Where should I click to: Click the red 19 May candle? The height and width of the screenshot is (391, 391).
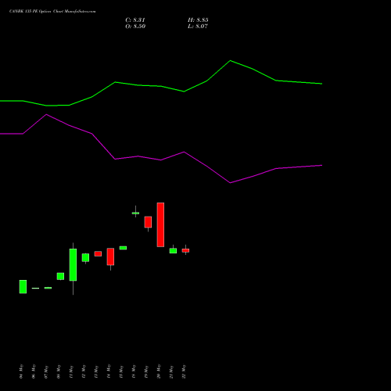click(148, 222)
